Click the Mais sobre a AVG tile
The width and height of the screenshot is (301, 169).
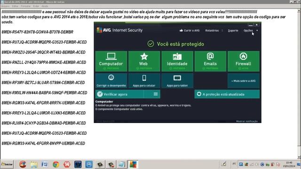click(x=244, y=81)
